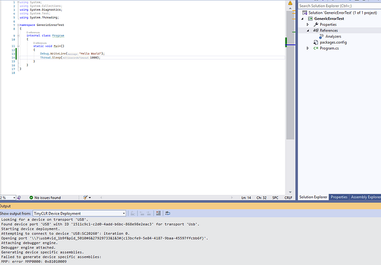The height and width of the screenshot is (265, 381).
Task: Click the 'Opening port' output line
Action: (104, 239)
